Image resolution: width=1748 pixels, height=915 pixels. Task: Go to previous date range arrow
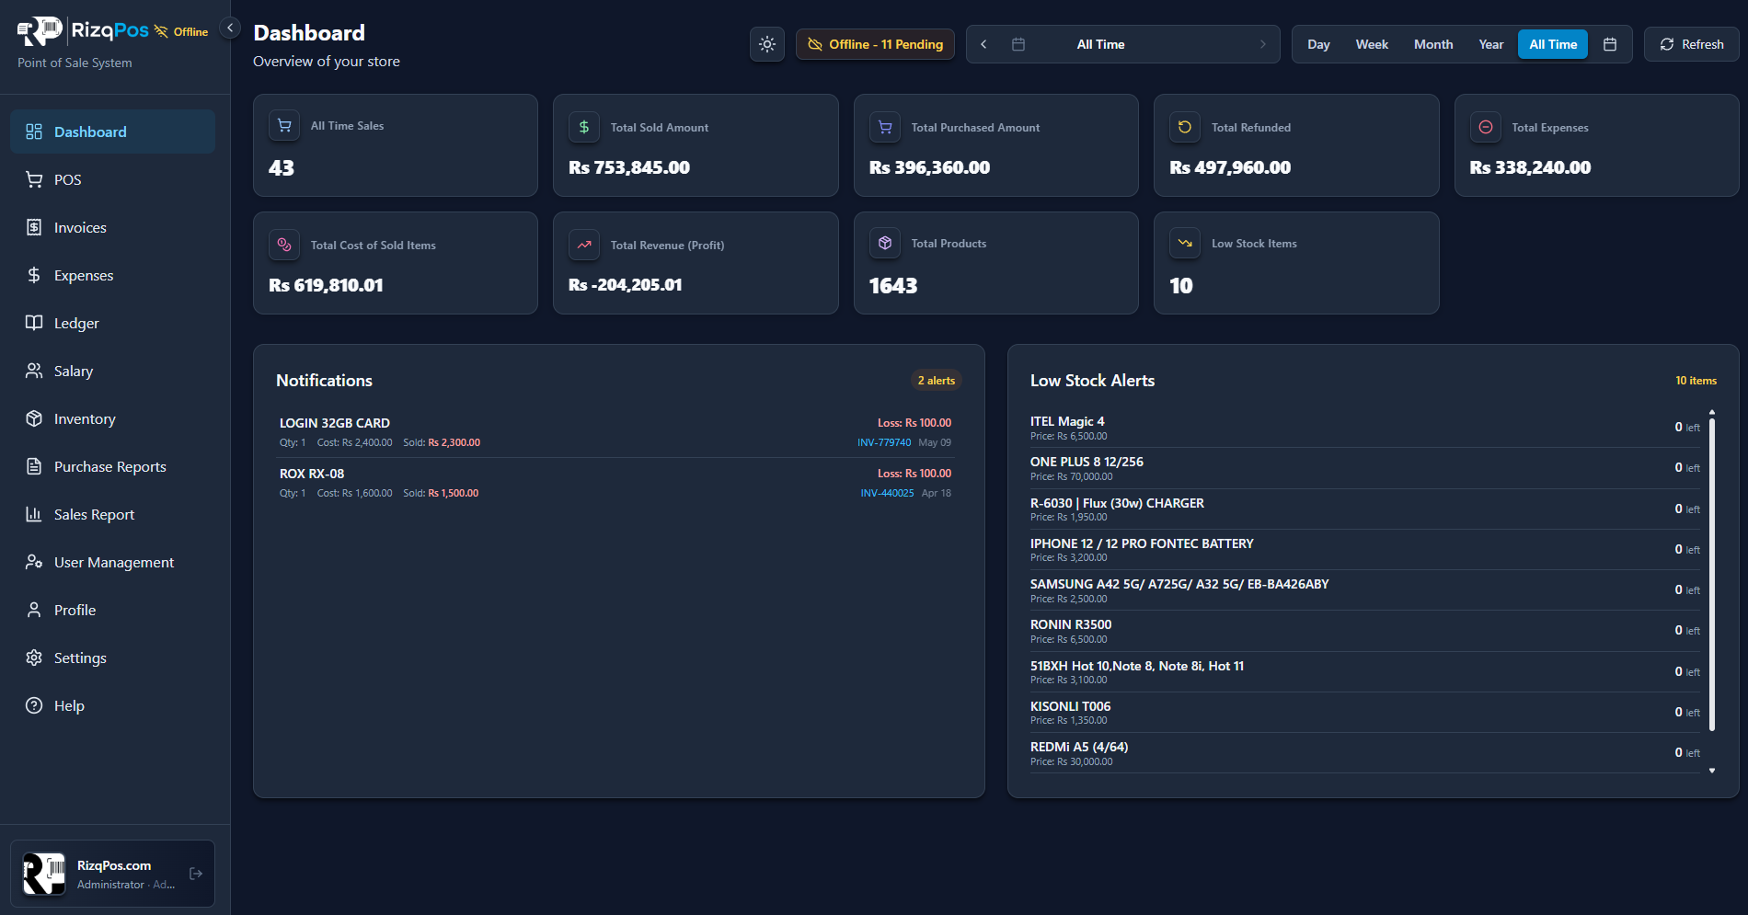983,44
